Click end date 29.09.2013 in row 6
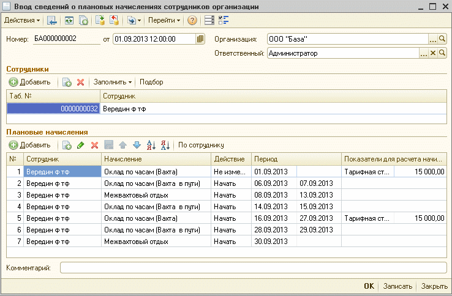The height and width of the screenshot is (296, 452). pos(319,230)
